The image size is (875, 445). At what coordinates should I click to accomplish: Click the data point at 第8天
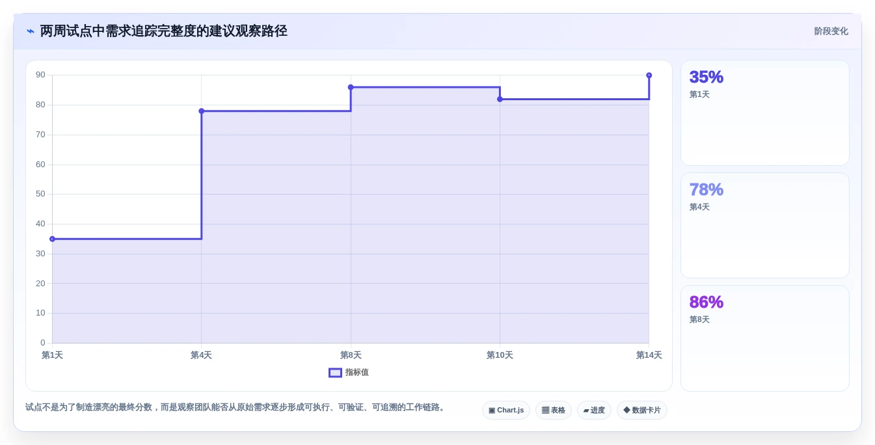[x=351, y=87]
